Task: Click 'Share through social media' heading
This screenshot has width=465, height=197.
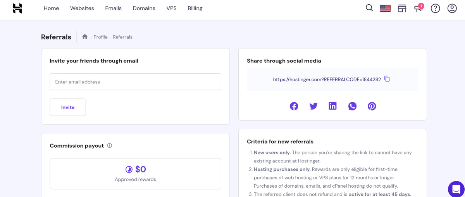Action: (284, 61)
